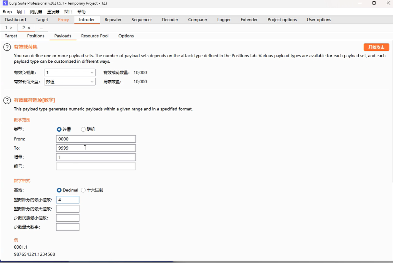Viewport: 393px width, 263px height.
Task: Open the Positions sub-tab
Action: (36, 36)
